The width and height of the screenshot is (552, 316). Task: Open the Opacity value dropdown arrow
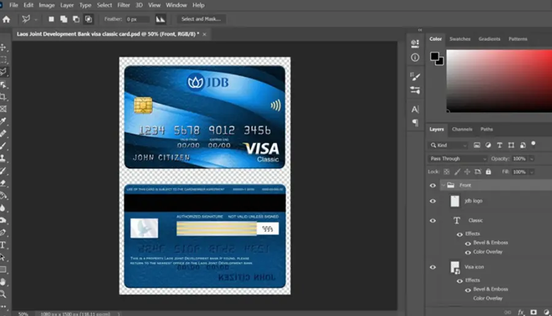[x=532, y=159]
